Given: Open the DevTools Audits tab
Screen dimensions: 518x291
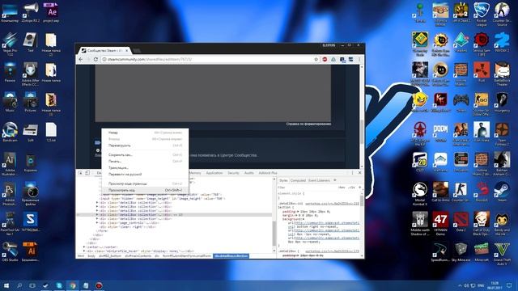Looking at the screenshot, I should point(248,173).
